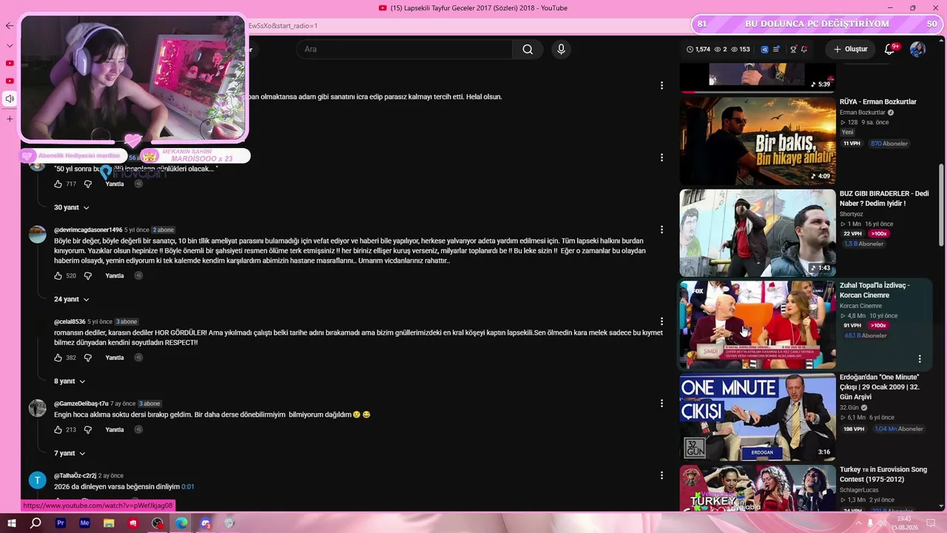Open the YouTube notifications bell
Viewport: 947px width, 533px height.
tap(890, 50)
